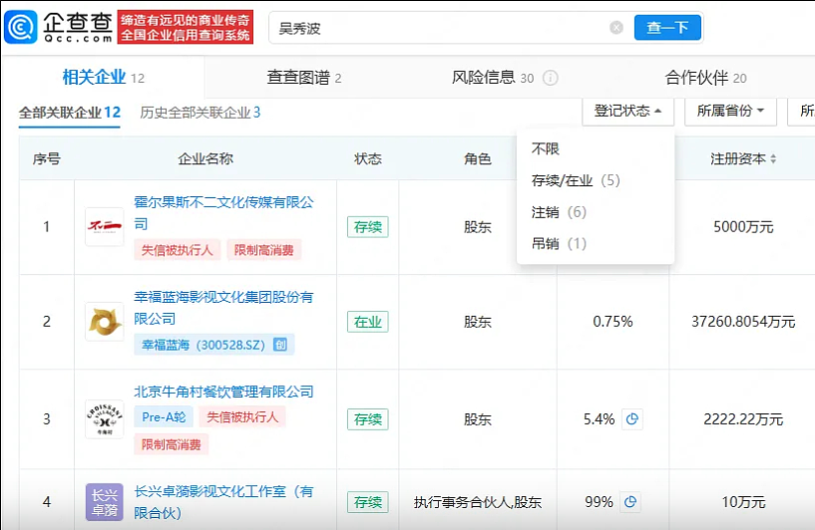Click the 37260.8054万元 registered capital cell
This screenshot has height=530, width=815.
click(x=743, y=322)
